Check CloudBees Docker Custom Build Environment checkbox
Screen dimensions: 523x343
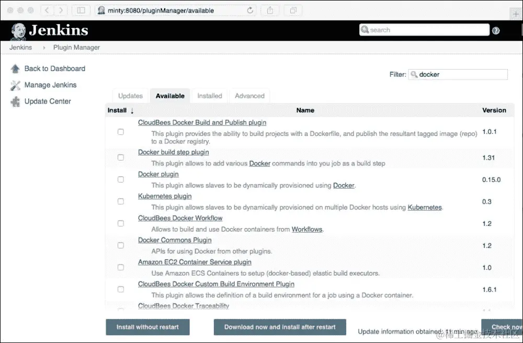[121, 289]
